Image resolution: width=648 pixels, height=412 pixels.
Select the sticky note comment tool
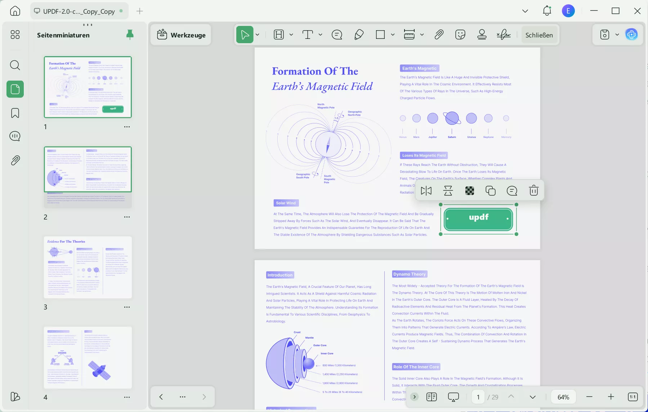click(x=337, y=35)
